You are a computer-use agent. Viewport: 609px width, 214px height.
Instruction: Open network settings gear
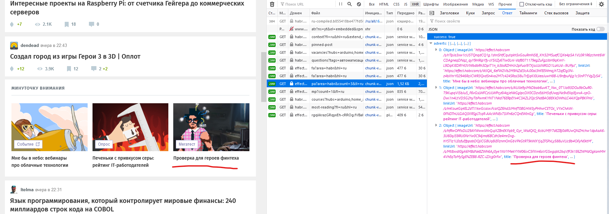click(x=601, y=4)
